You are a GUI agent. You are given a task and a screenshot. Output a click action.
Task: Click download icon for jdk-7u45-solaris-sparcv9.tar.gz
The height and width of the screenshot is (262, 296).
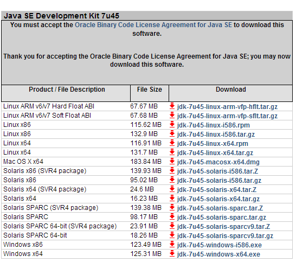[x=172, y=235]
